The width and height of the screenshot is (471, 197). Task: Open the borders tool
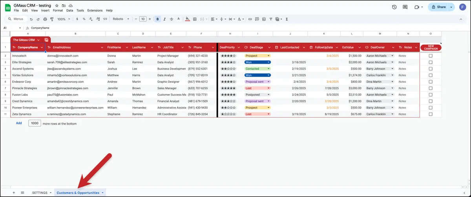coord(195,19)
